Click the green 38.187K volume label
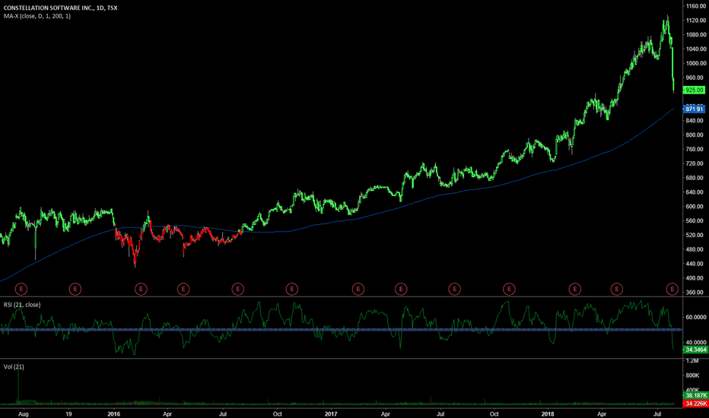Image resolution: width=709 pixels, height=418 pixels. point(695,395)
